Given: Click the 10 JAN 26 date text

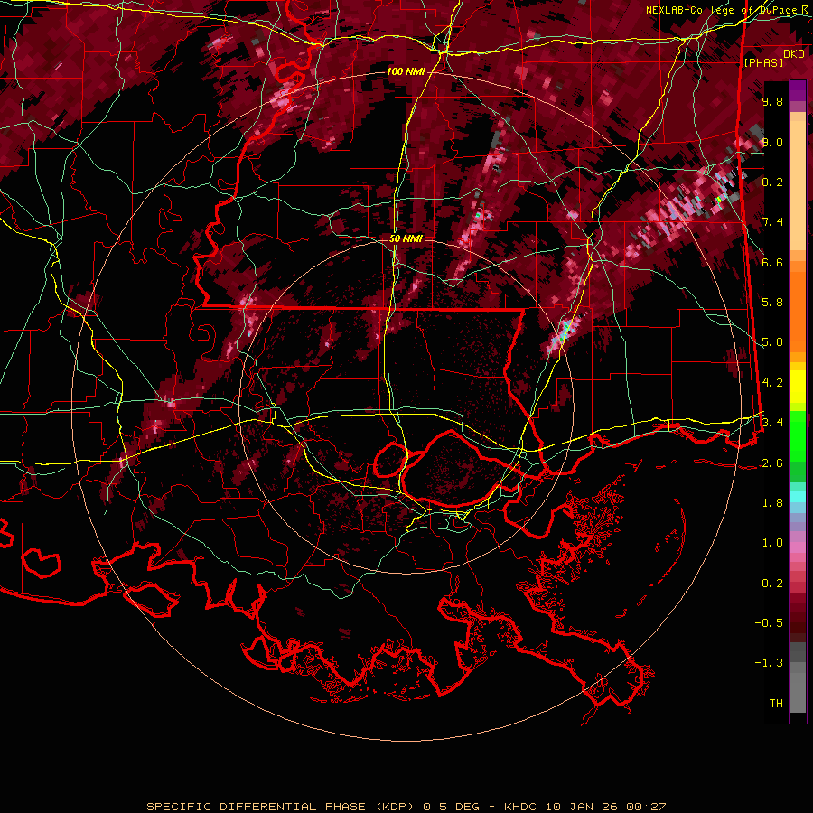Looking at the screenshot, I should click(x=579, y=807).
